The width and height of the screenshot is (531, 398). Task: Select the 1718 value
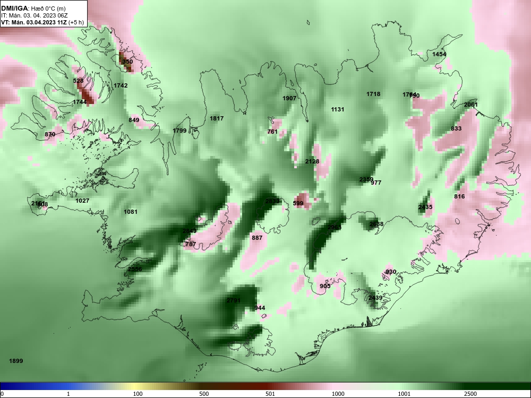point(373,94)
